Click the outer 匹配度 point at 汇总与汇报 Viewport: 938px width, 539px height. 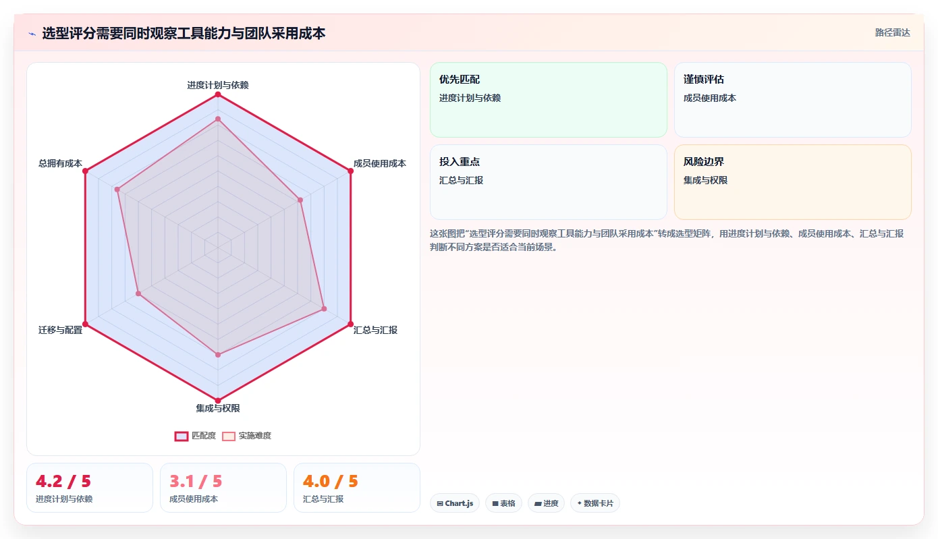(350, 324)
